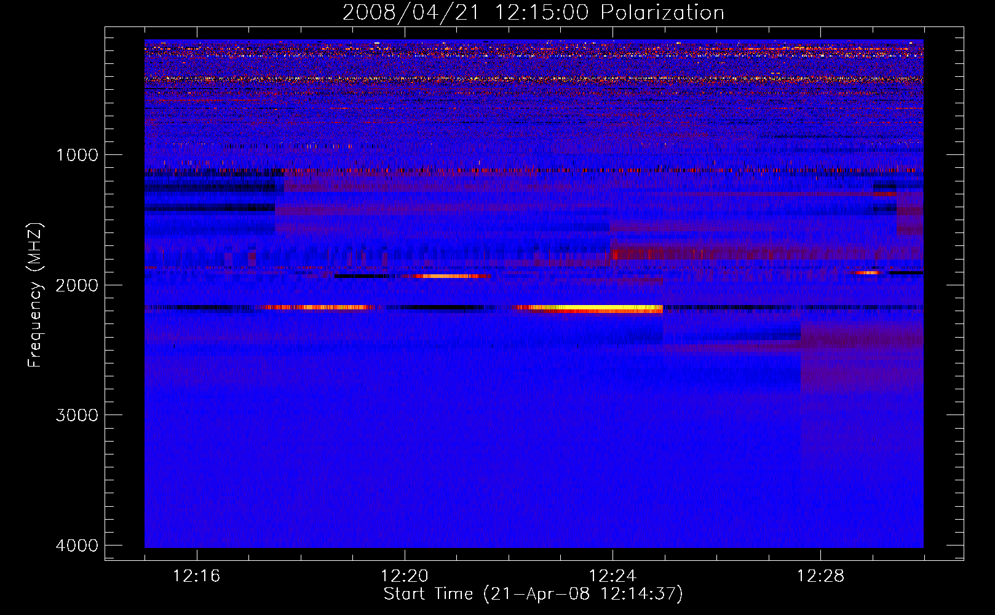Select the 'Frequency (MHZ)' axis label
Screen dimensions: 995x615
pyautogui.click(x=35, y=295)
